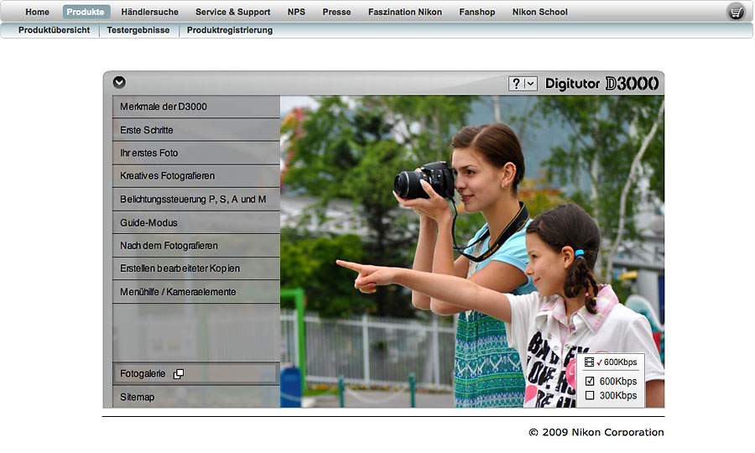Check the 600Kbps checkbox

(590, 381)
